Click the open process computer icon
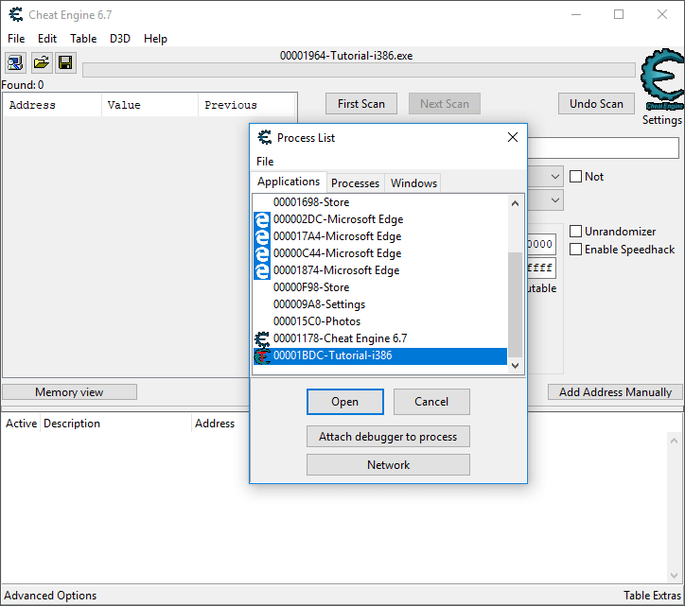 pyautogui.click(x=16, y=63)
